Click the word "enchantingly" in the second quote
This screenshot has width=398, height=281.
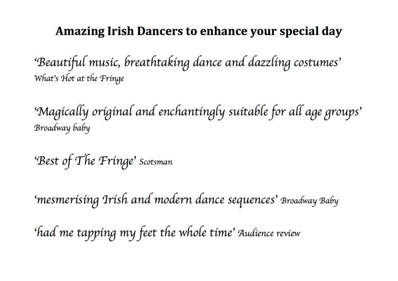pyautogui.click(x=182, y=112)
